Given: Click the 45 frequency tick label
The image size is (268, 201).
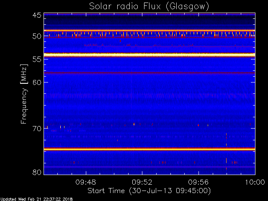Looking at the screenshot, I should (37, 15).
